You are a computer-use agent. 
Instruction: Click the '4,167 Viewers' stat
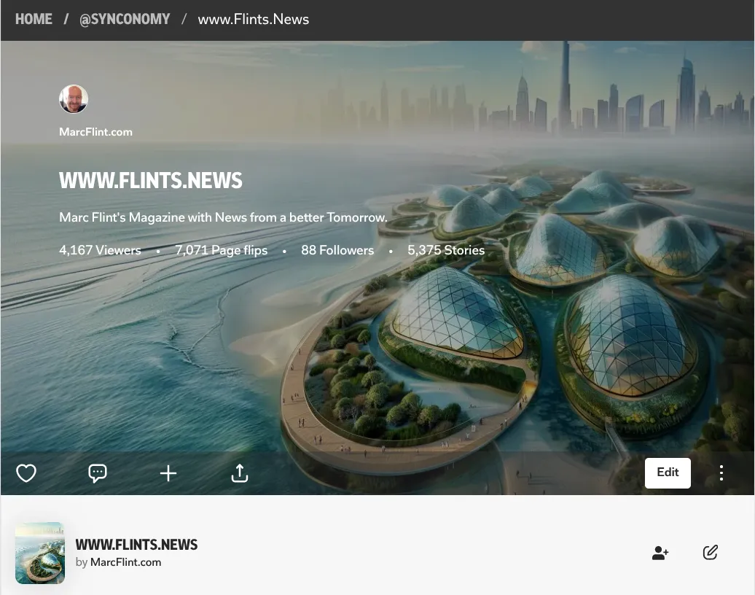tap(100, 250)
